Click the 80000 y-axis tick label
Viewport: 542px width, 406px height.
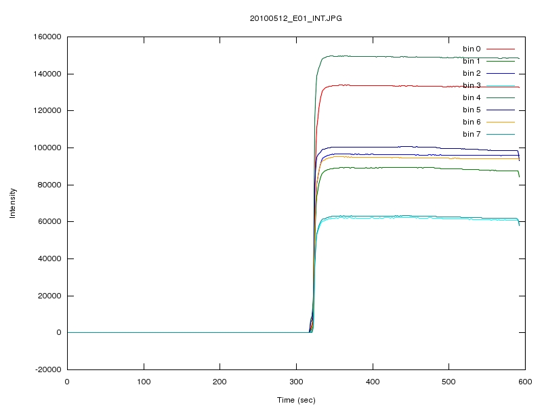pos(49,185)
